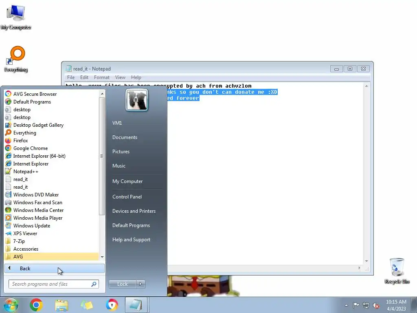Open XPS Viewer
The image size is (417, 313).
tap(51, 233)
